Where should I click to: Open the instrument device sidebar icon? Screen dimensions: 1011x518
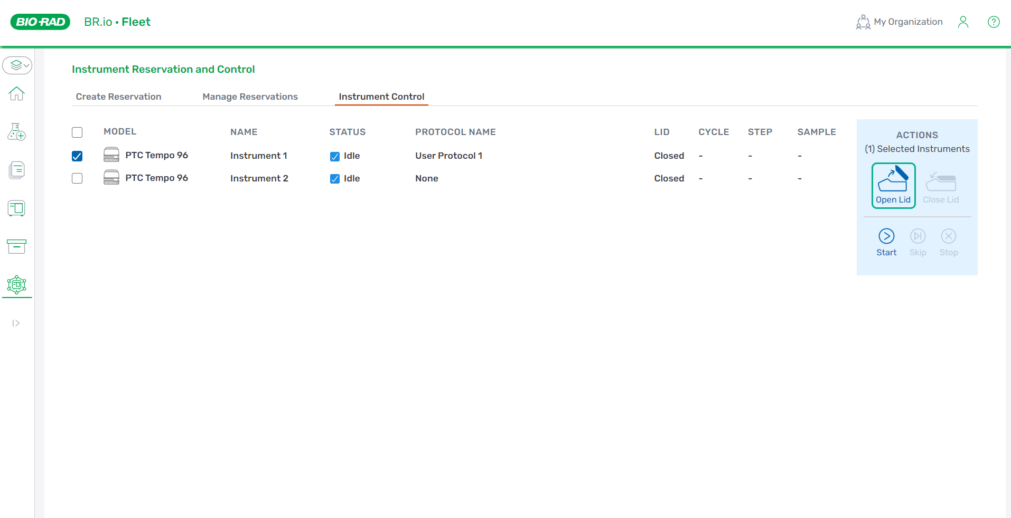click(16, 208)
